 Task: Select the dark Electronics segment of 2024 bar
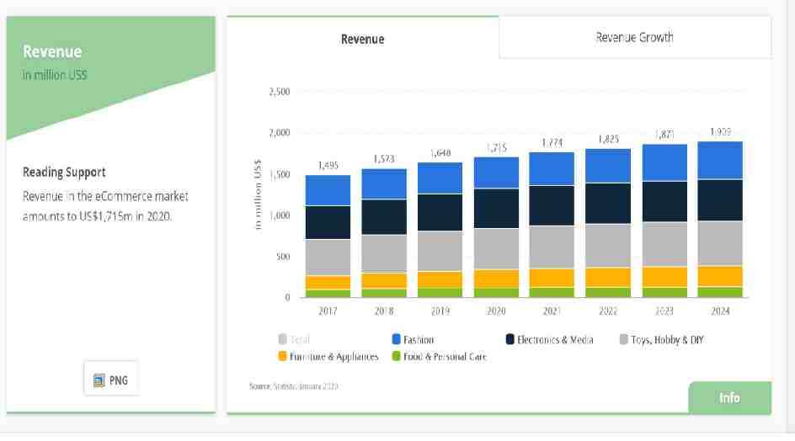click(720, 200)
